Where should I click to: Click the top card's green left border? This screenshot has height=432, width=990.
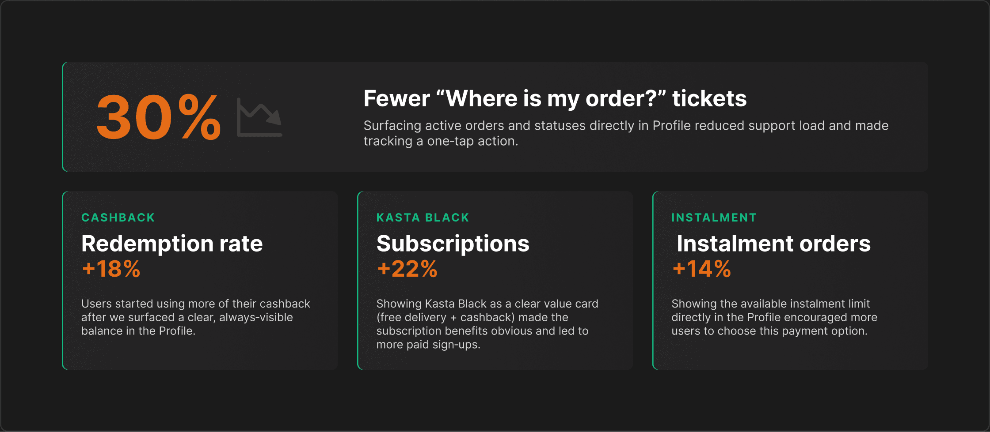[63, 117]
